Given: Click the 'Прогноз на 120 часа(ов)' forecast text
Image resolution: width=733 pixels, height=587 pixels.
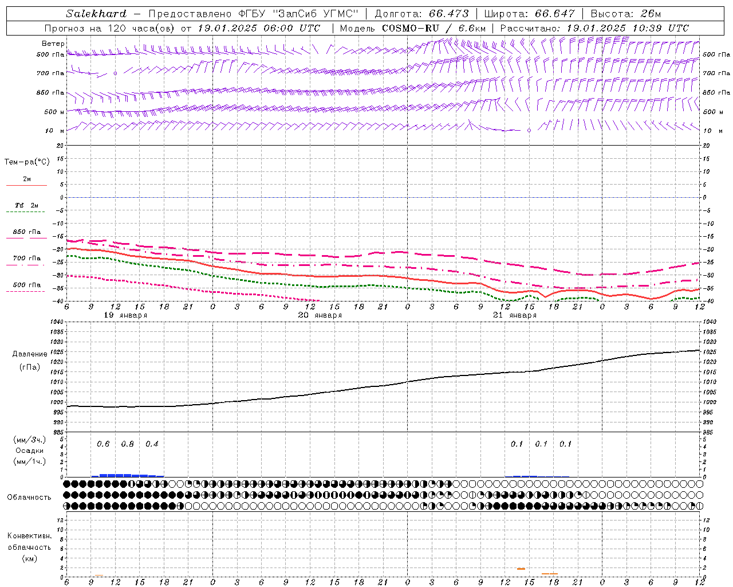Looking at the screenshot, I should point(109,28).
